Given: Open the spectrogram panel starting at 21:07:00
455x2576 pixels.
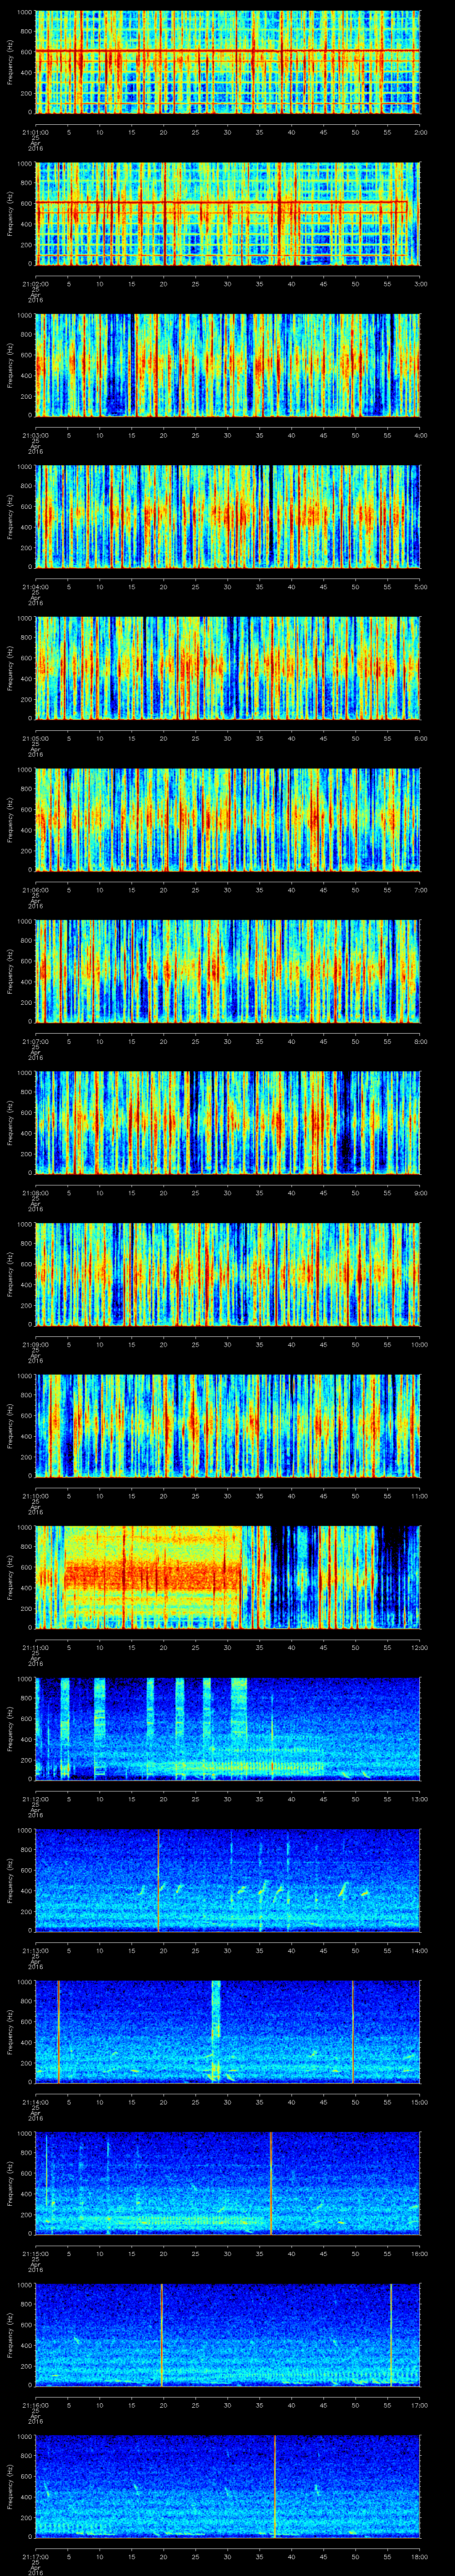Looking at the screenshot, I should [x=228, y=971].
